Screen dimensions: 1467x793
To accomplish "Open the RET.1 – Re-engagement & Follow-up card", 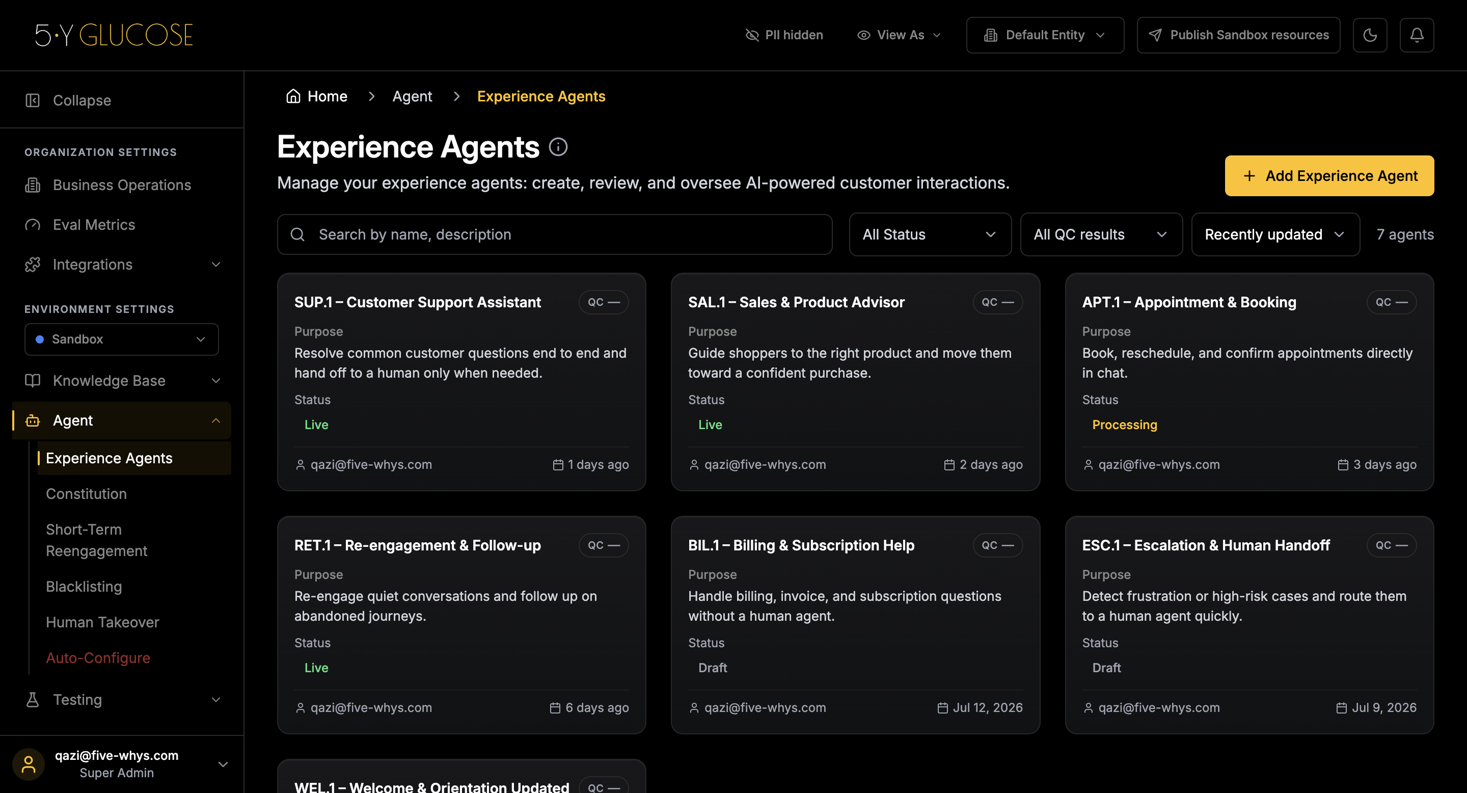I will tap(461, 625).
